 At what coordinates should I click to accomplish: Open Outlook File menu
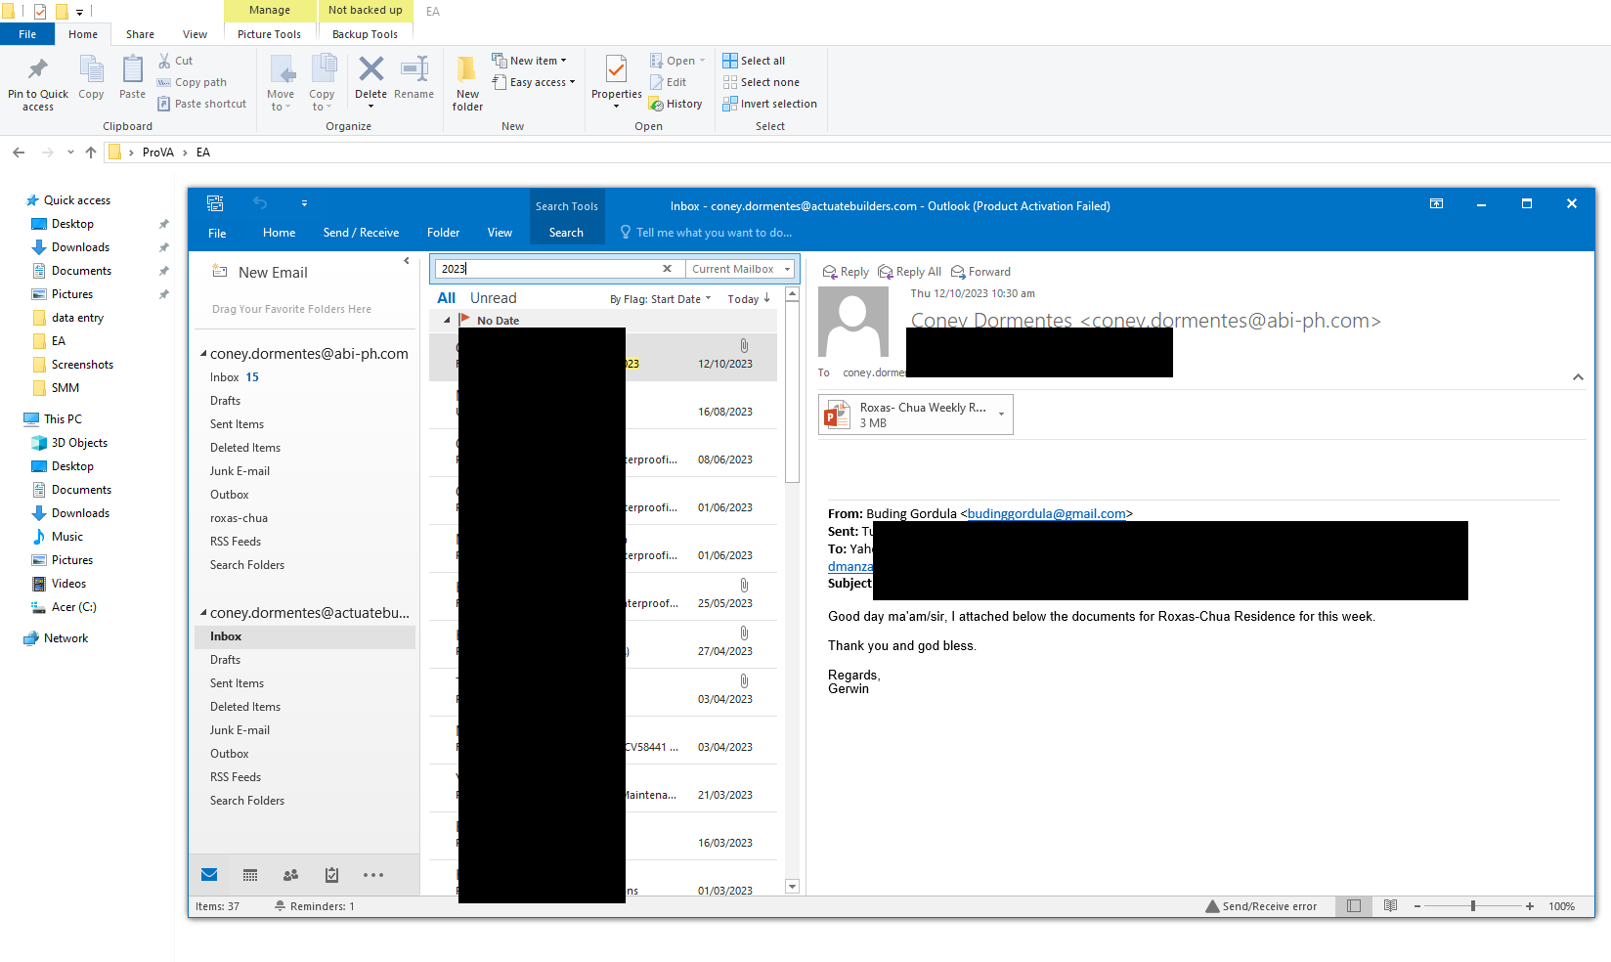(217, 233)
